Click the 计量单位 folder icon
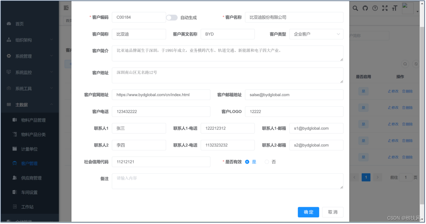 tap(15, 149)
